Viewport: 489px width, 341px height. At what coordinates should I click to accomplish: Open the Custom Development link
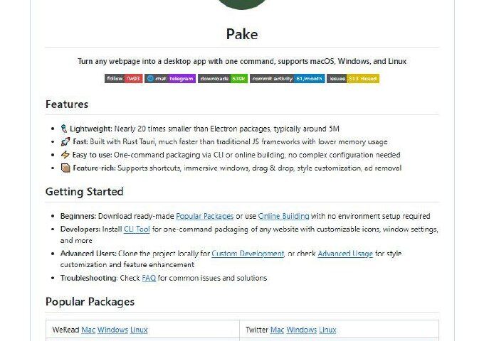point(248,253)
